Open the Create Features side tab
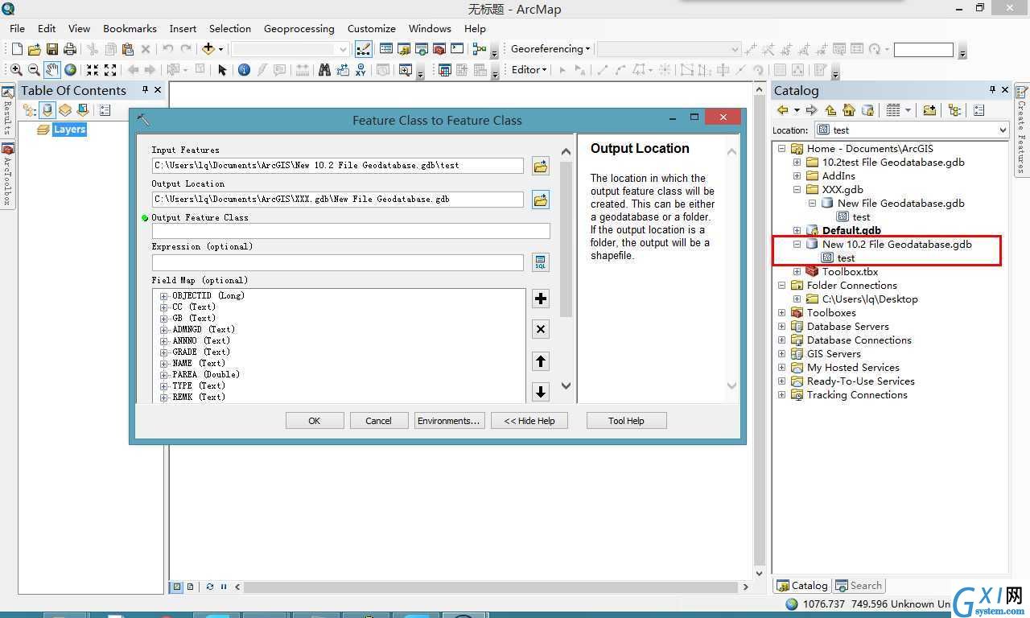The image size is (1030, 618). pos(1021,129)
